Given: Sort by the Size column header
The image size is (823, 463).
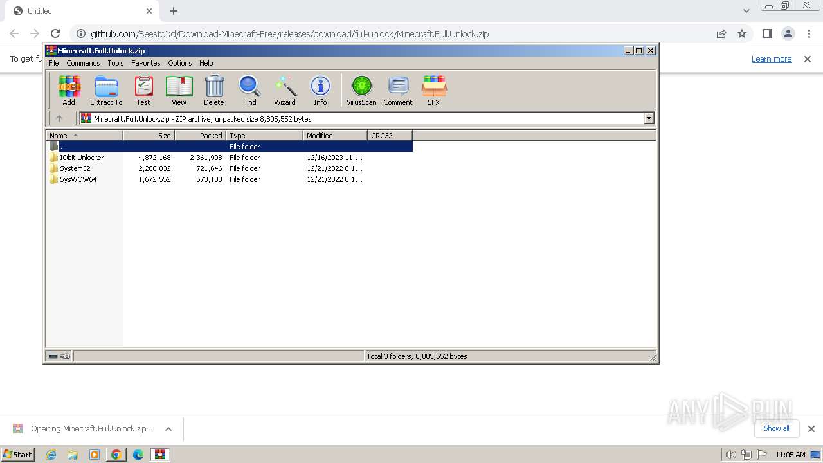Looking at the screenshot, I should click(x=149, y=135).
